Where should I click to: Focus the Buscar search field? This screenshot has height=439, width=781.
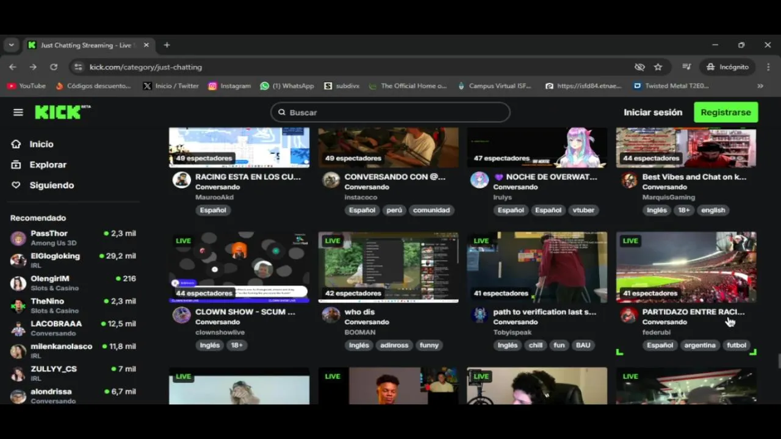click(x=390, y=112)
